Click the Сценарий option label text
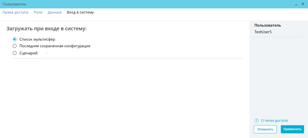308x138 pixels. tap(29, 53)
